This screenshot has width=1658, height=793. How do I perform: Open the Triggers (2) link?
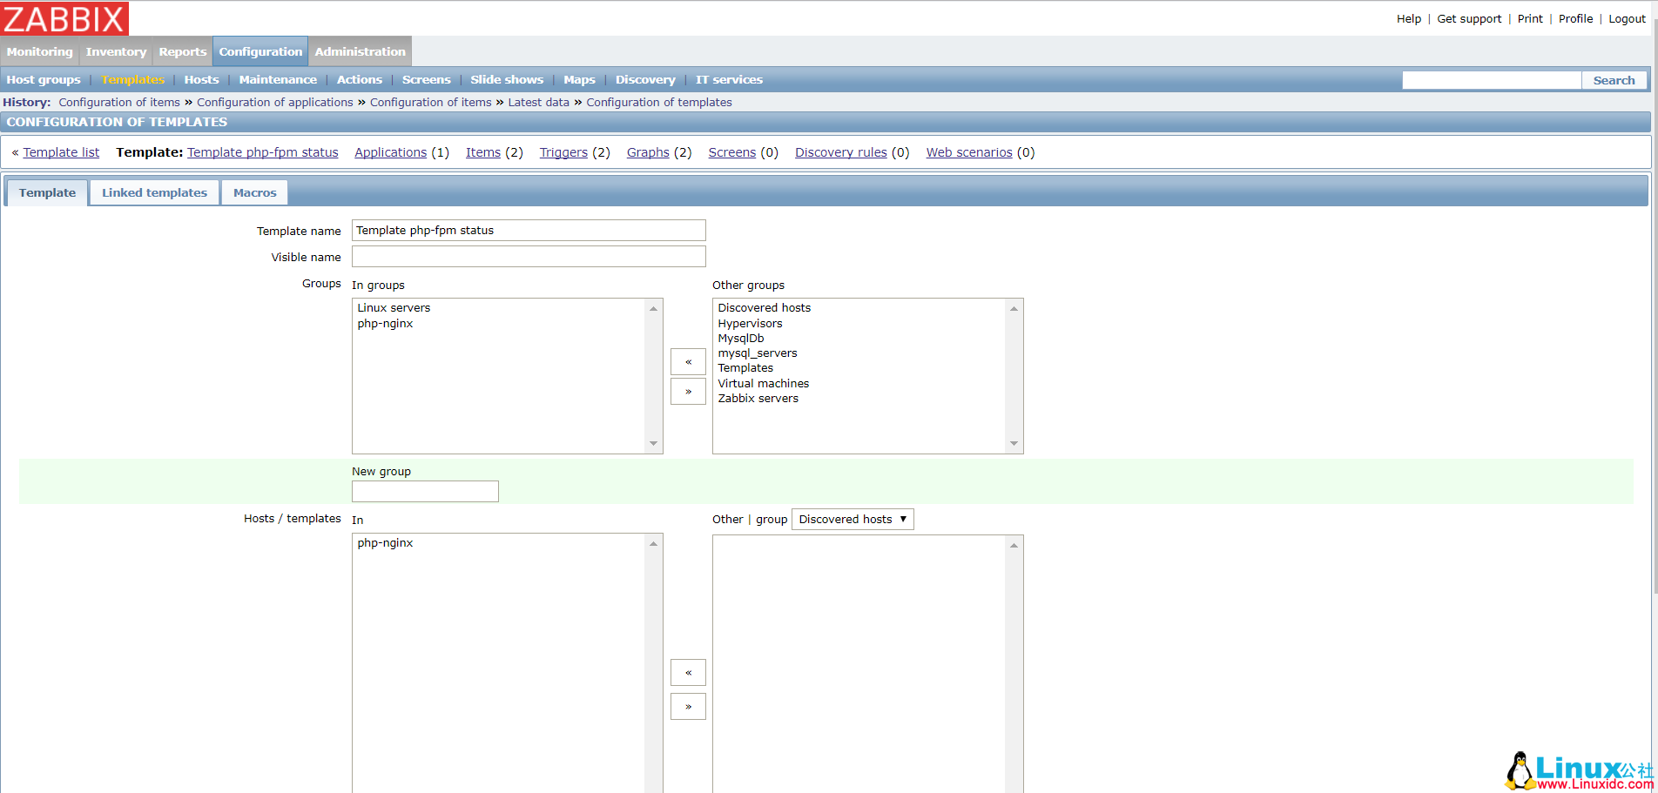[x=563, y=152]
